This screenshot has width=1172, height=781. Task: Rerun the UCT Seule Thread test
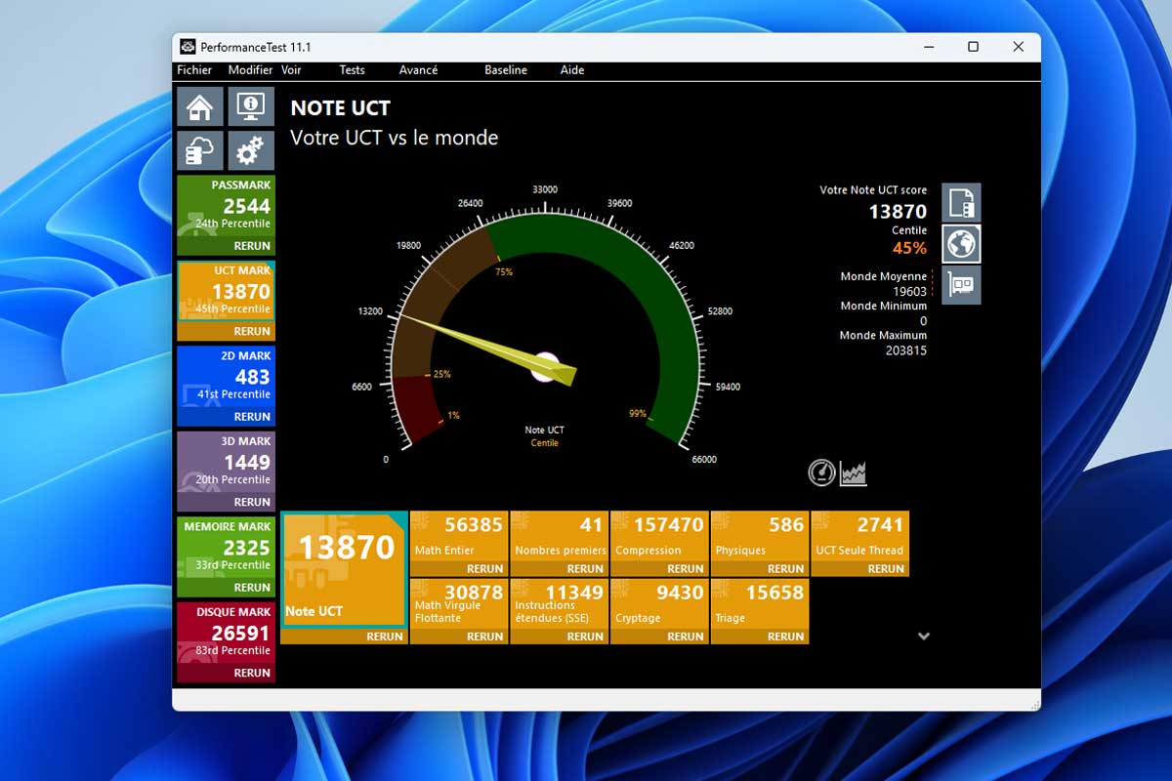pyautogui.click(x=886, y=569)
